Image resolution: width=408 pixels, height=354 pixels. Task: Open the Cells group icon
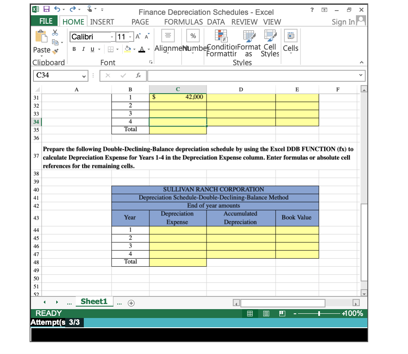click(291, 36)
